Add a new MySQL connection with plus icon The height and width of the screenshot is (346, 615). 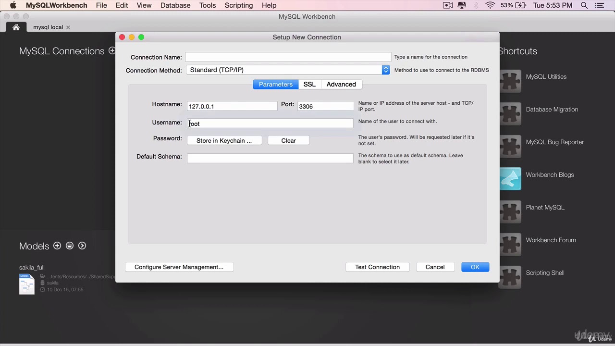pos(112,50)
